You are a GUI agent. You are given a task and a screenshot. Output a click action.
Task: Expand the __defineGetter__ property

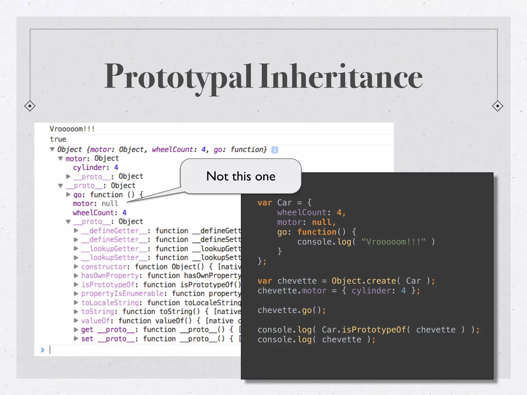(76, 230)
